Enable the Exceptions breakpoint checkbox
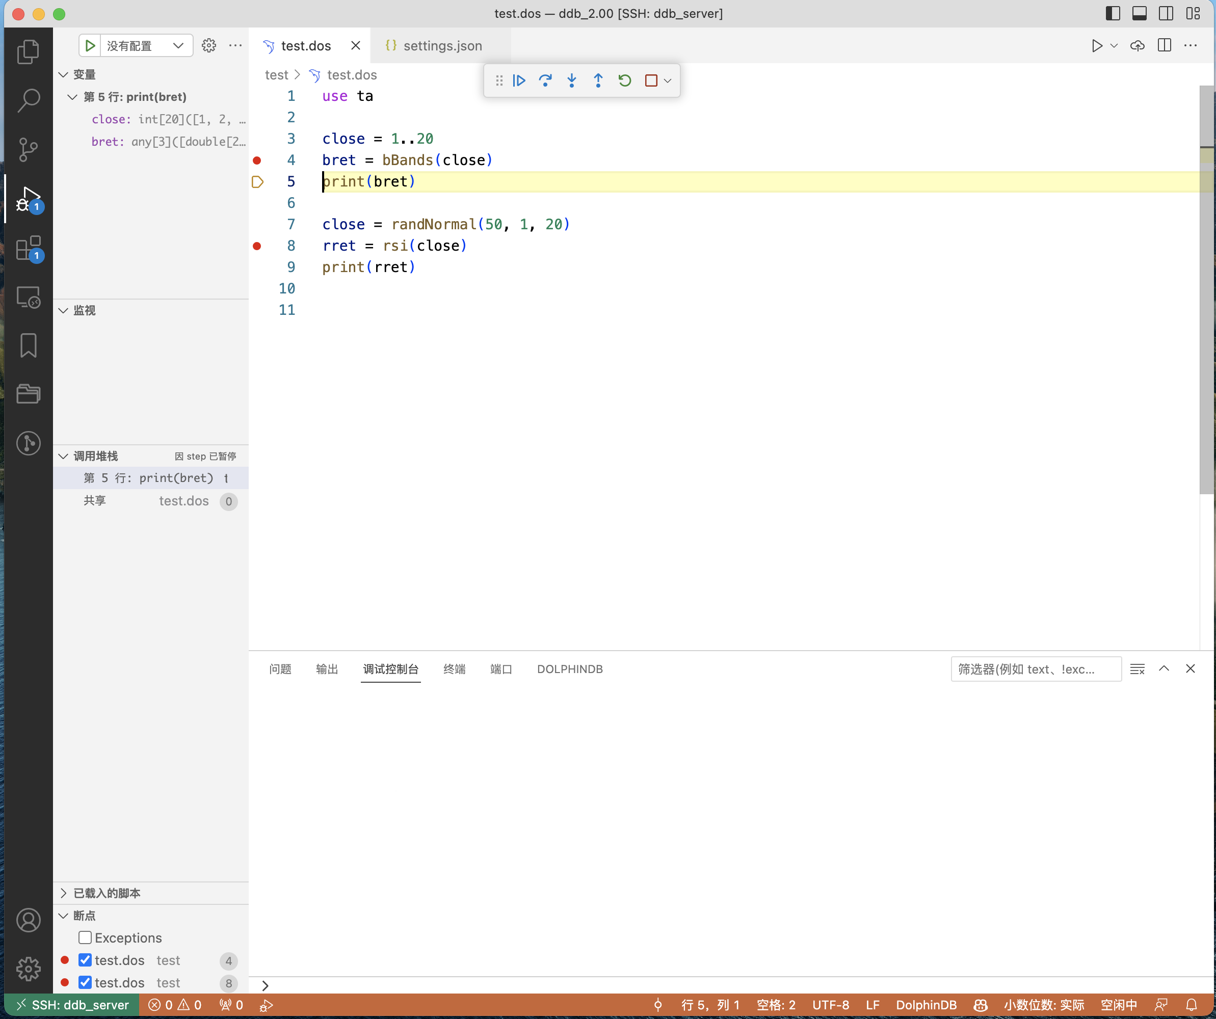 [x=85, y=937]
